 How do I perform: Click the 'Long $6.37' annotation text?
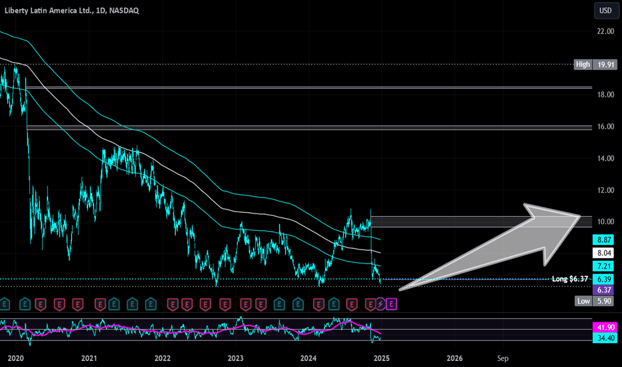(570, 279)
